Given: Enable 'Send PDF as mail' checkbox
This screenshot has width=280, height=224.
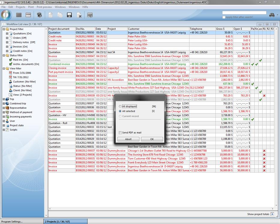Looking at the screenshot, I should [x=120, y=132].
